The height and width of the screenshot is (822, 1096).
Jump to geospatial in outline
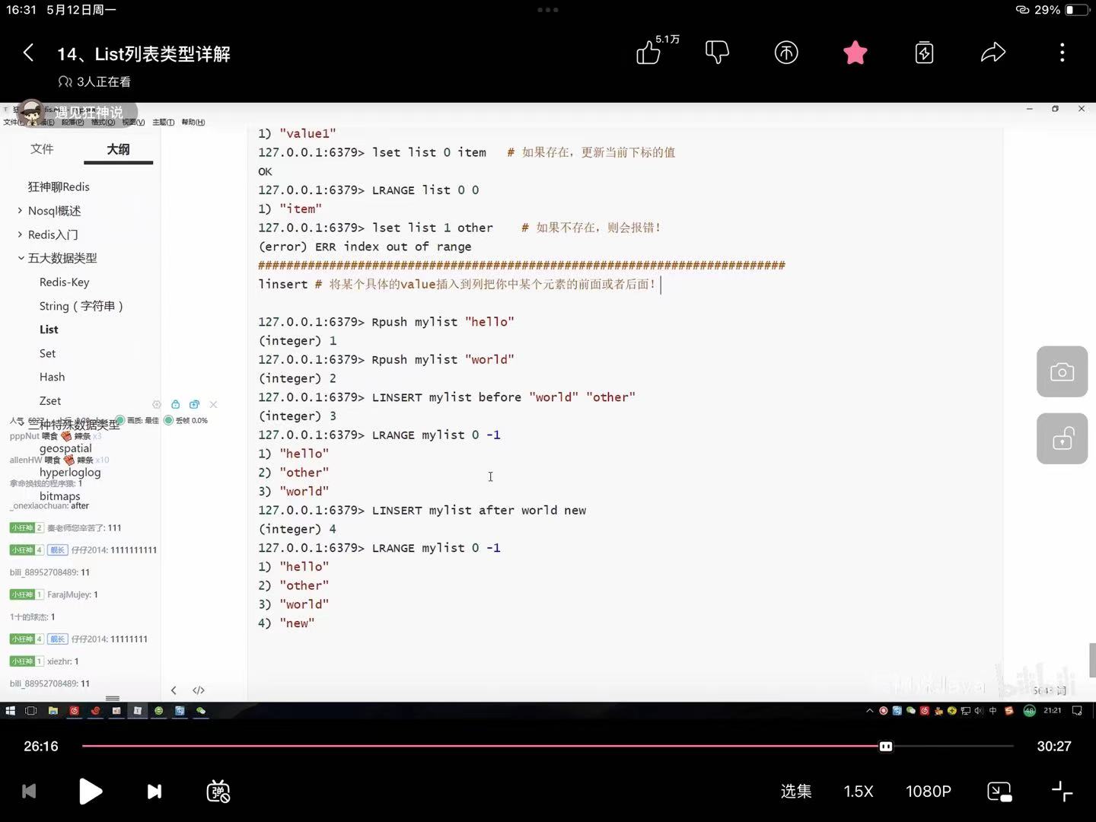[65, 448]
